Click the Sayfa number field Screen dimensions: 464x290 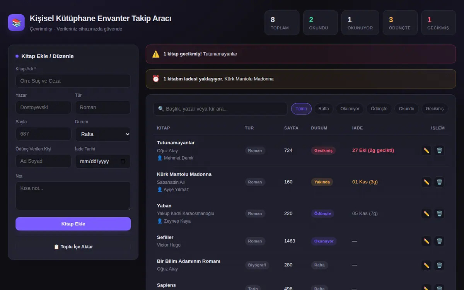43,134
